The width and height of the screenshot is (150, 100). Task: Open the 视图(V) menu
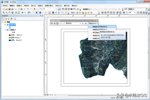pos(19,6)
